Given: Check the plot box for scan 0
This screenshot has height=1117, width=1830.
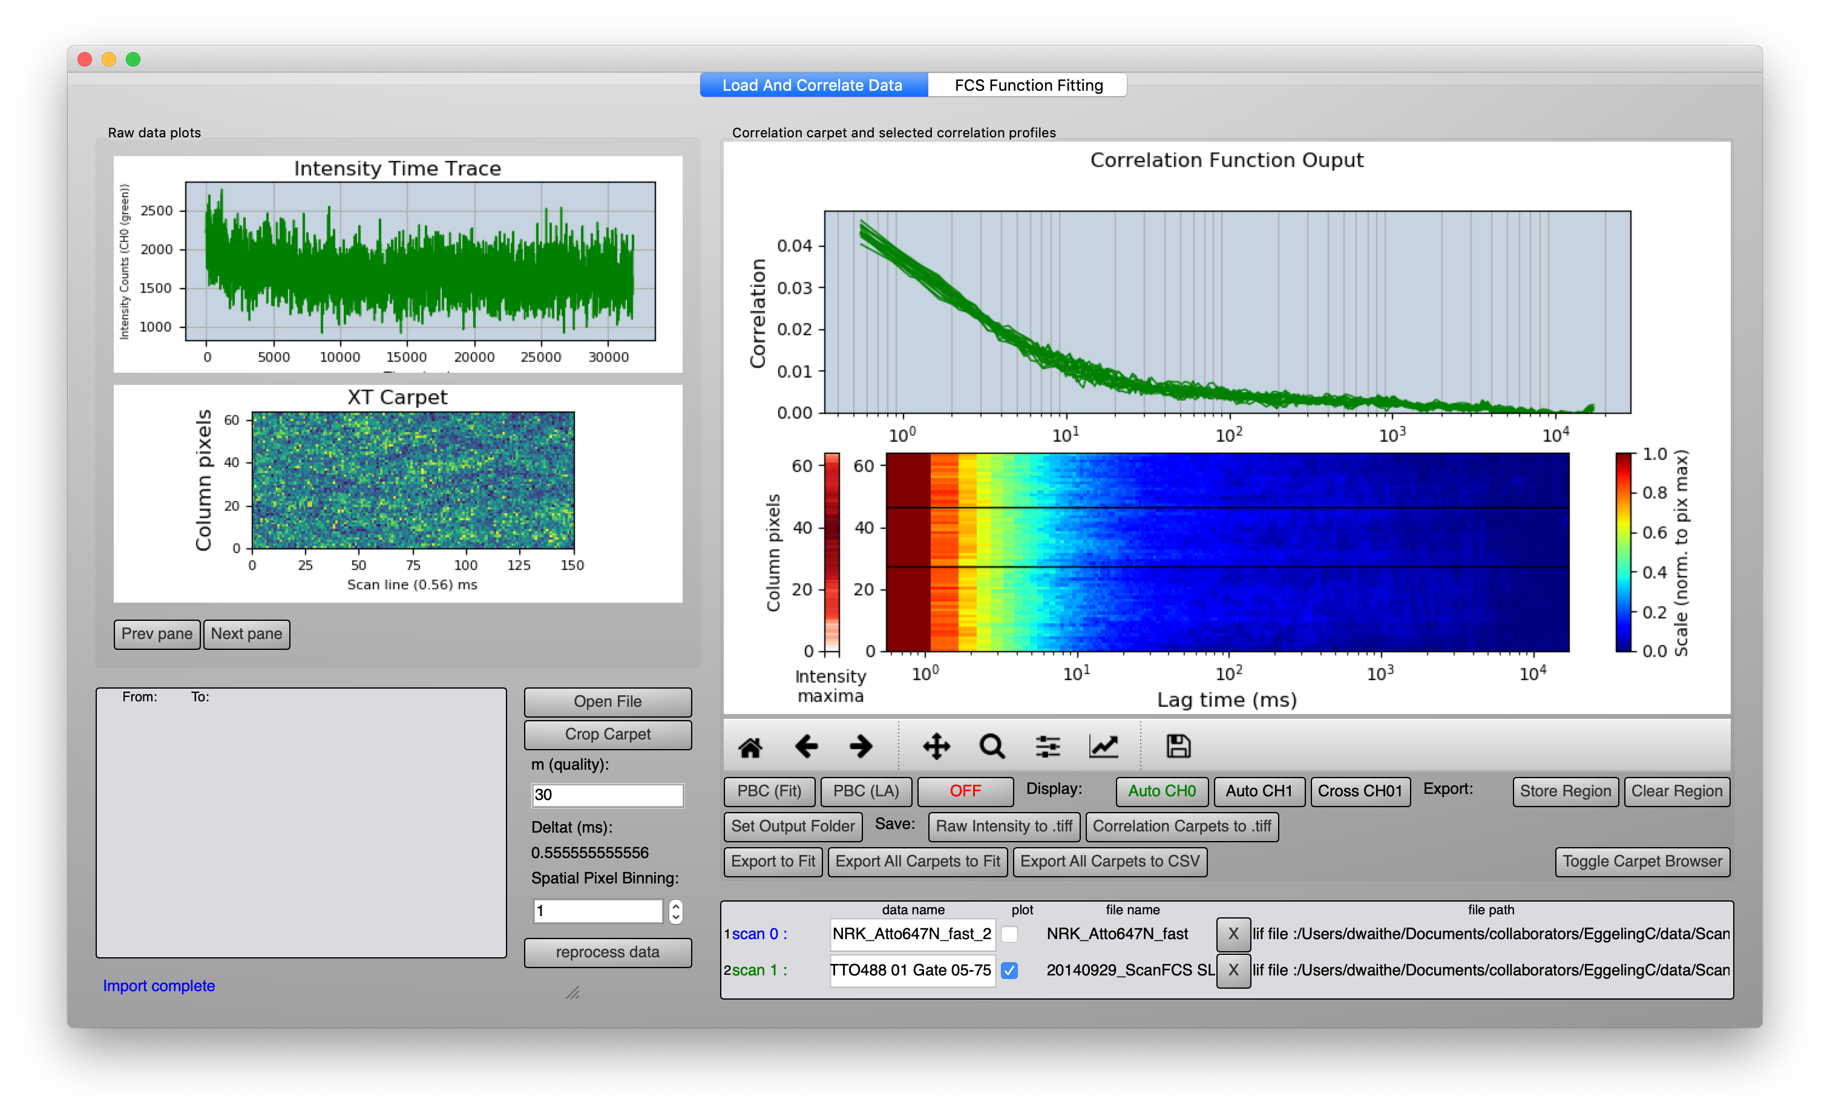Looking at the screenshot, I should coord(1009,934).
